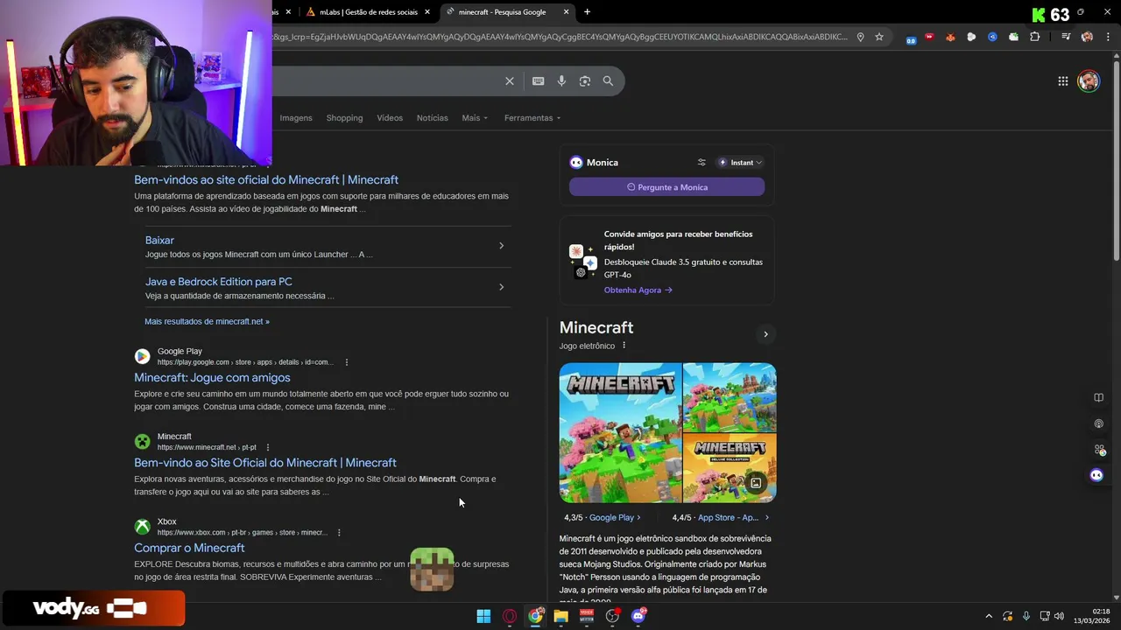Open Windows Start menu
This screenshot has width=1121, height=630.
point(483,616)
